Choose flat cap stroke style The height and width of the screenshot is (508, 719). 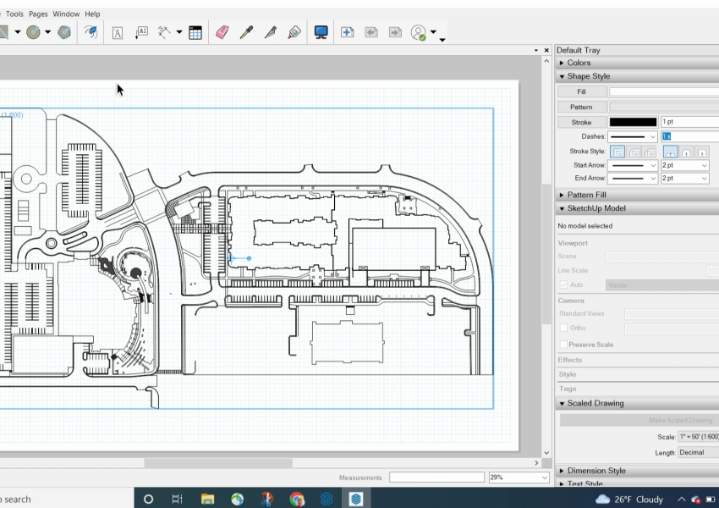click(x=671, y=152)
